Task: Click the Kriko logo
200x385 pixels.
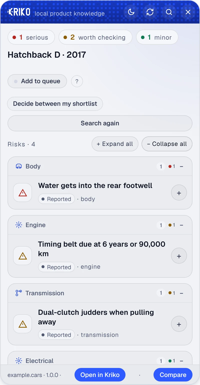Action: [x=19, y=12]
